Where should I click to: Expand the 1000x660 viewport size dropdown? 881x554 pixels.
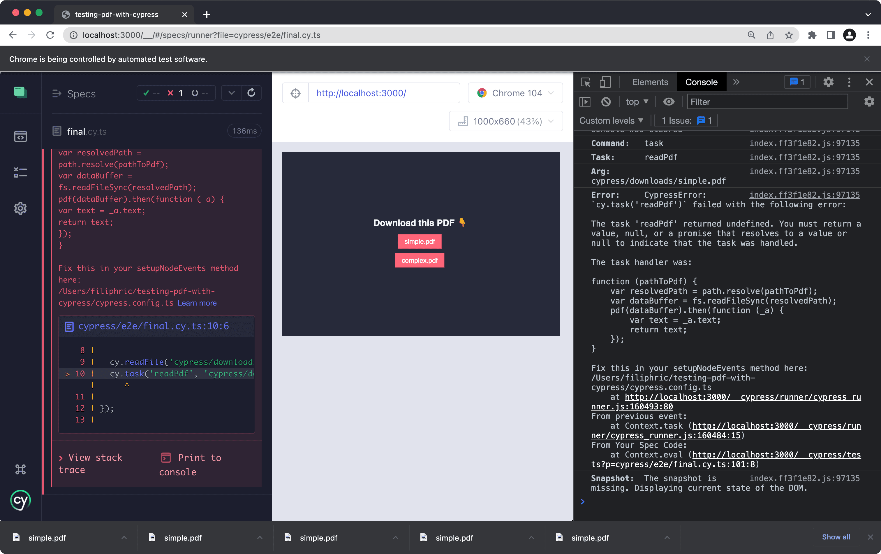click(x=506, y=121)
